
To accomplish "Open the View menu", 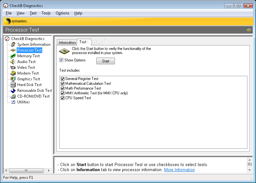I will click(20, 13).
